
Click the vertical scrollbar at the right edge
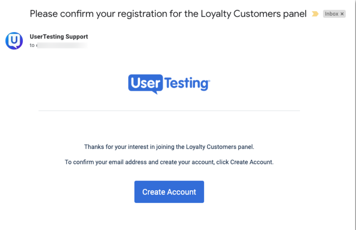pyautogui.click(x=355, y=115)
